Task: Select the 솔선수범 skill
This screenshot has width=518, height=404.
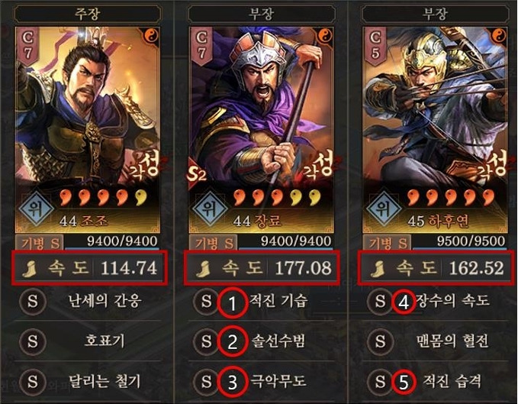Action: coord(278,341)
